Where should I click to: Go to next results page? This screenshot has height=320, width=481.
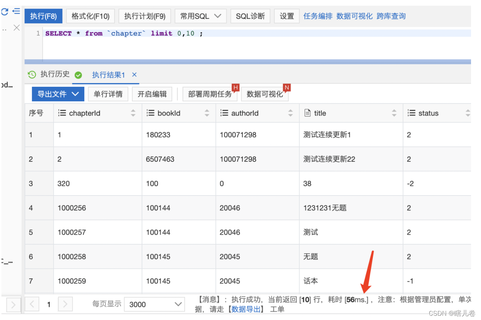pyautogui.click(x=65, y=304)
